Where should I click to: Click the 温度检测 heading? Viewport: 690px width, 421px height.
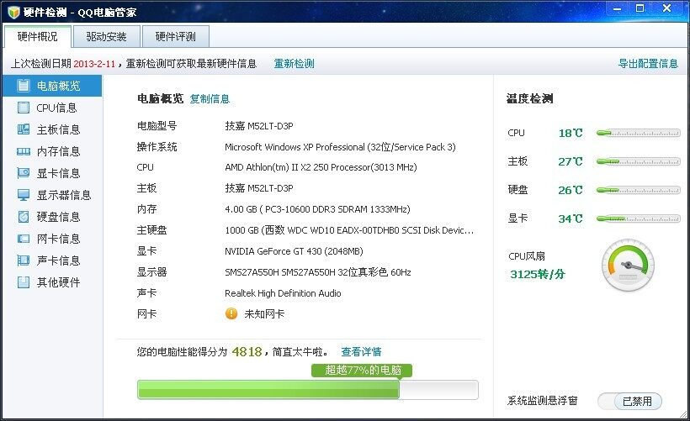click(x=529, y=98)
